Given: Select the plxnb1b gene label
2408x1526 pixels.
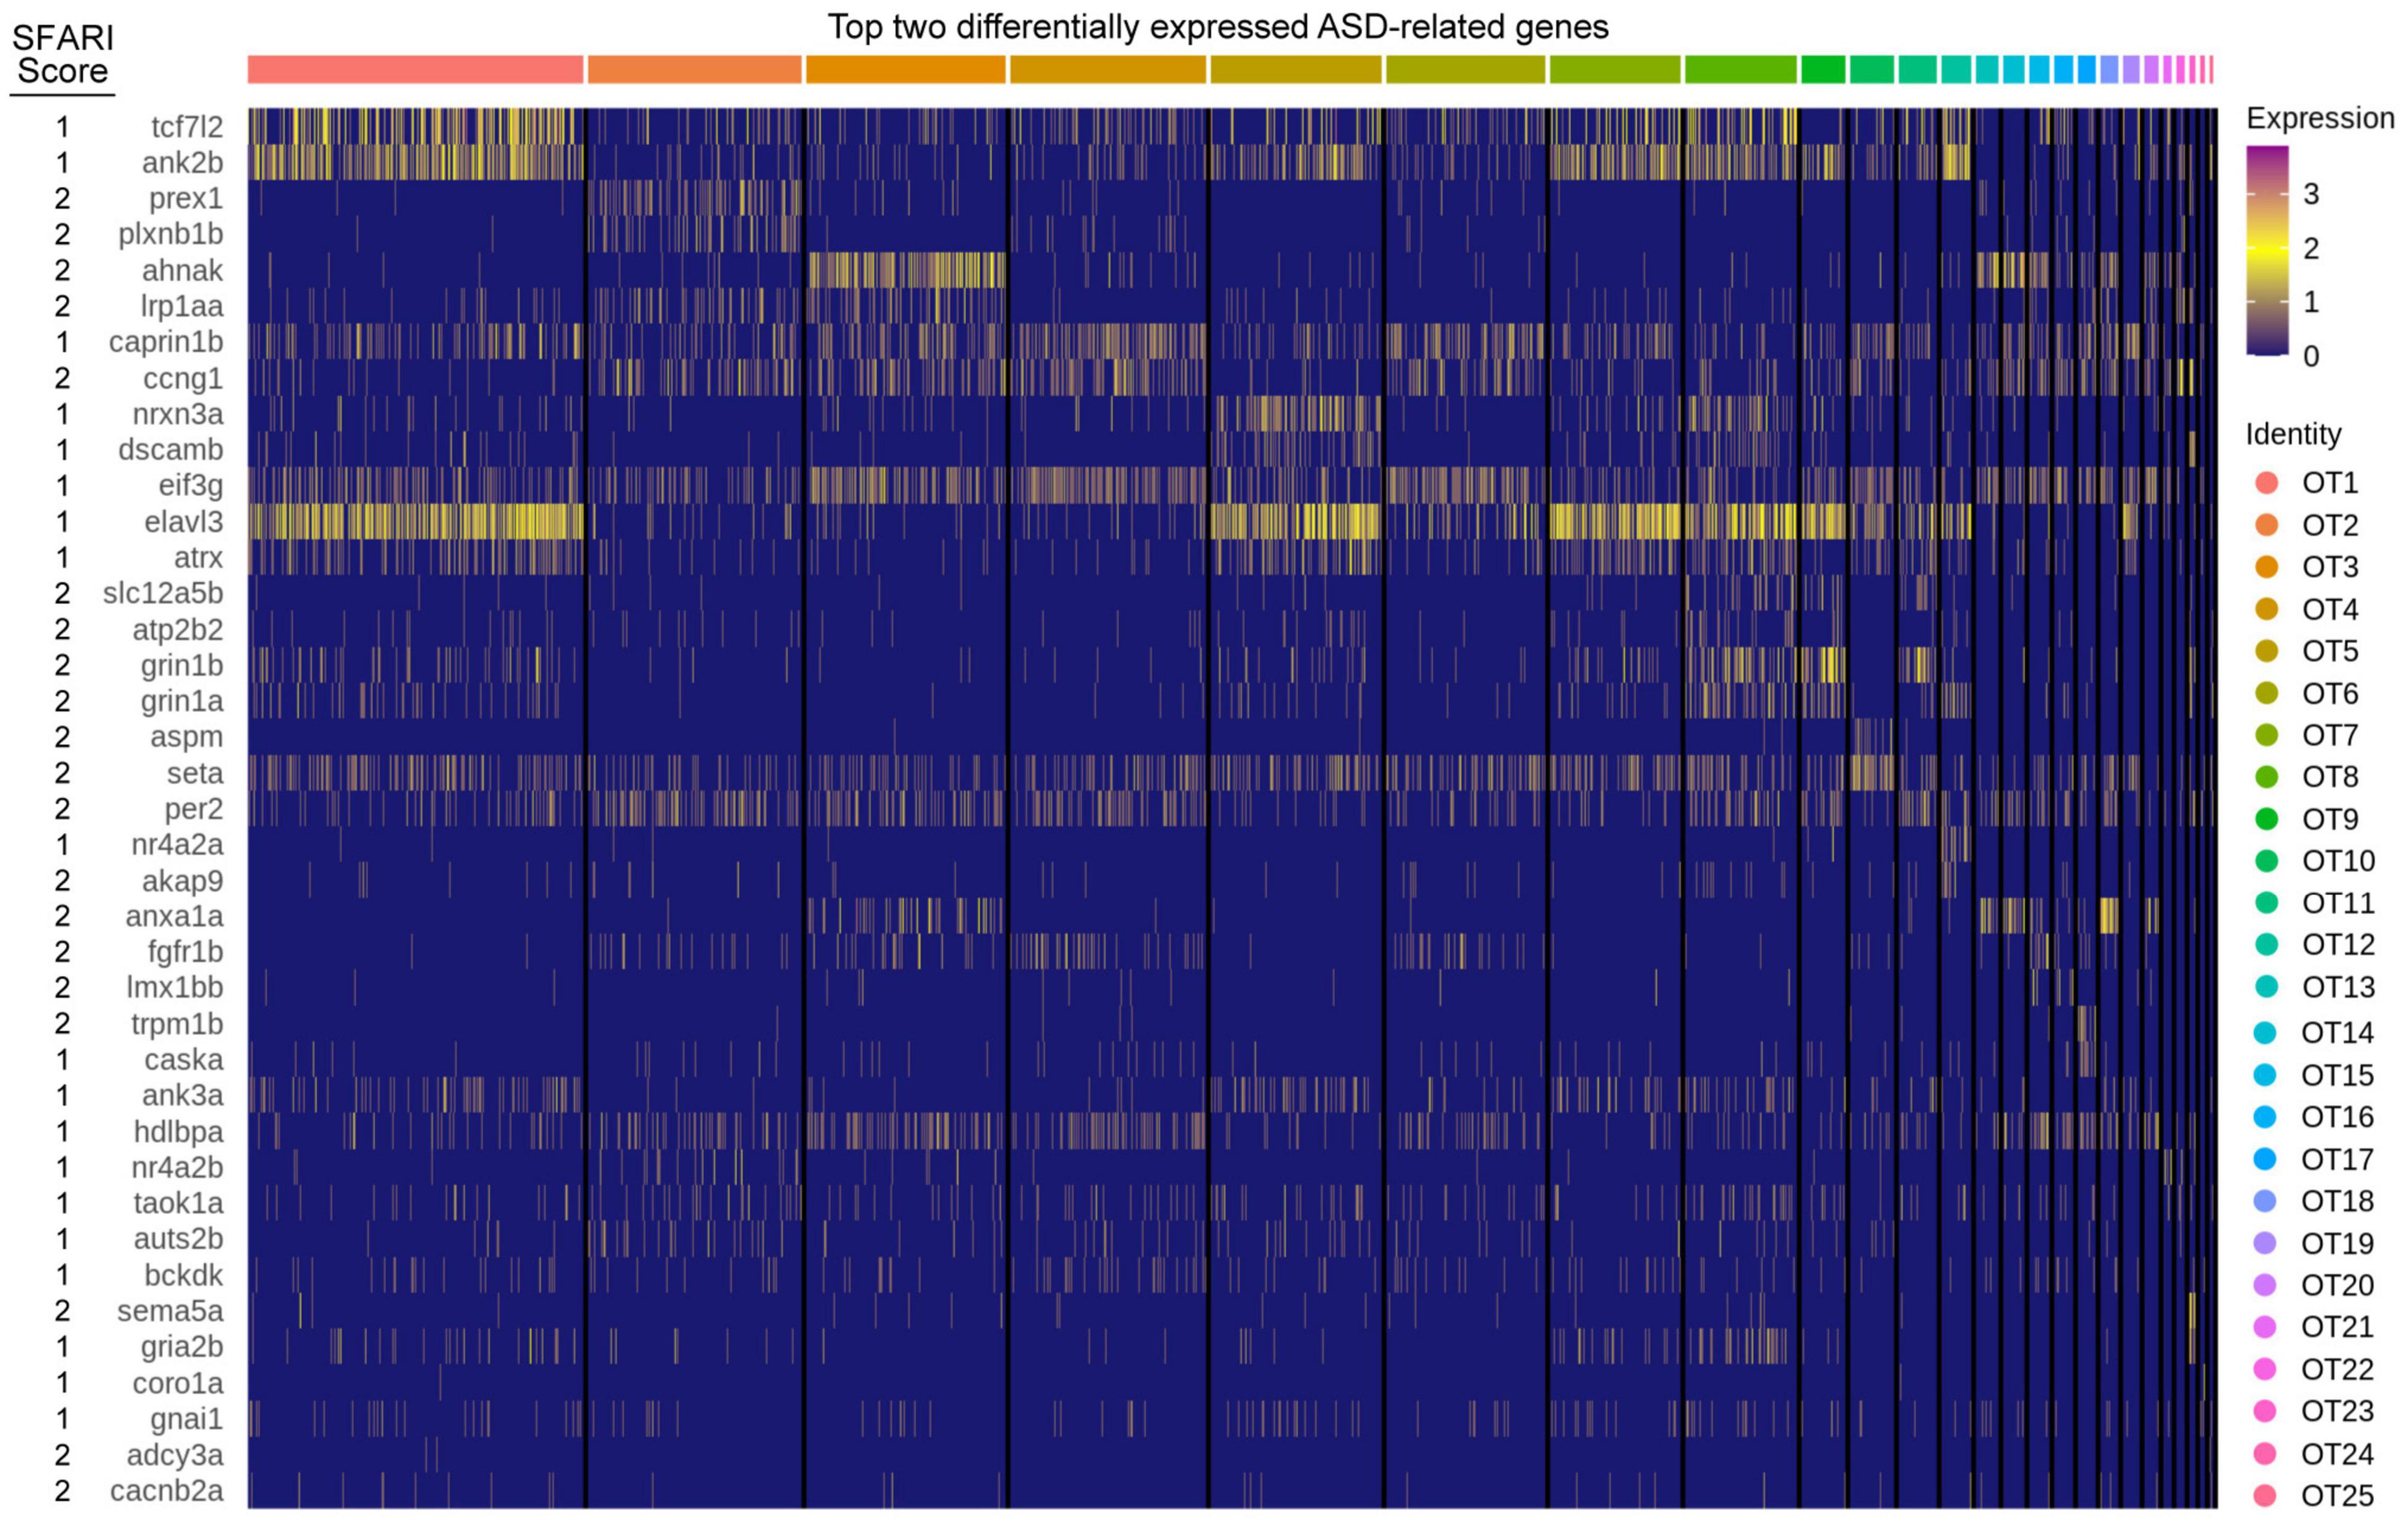Looking at the screenshot, I should tap(171, 234).
